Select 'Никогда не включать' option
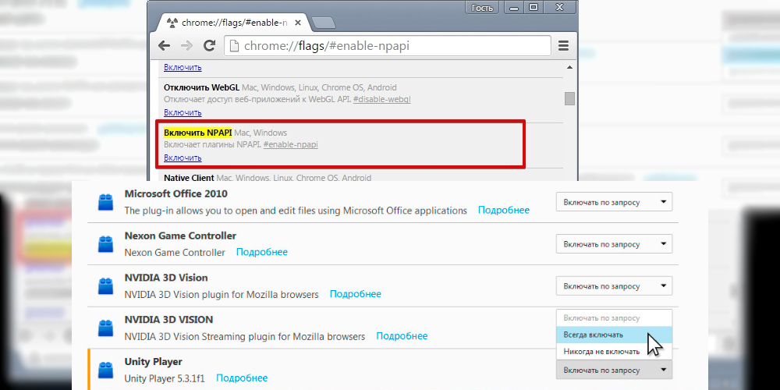 click(x=601, y=351)
